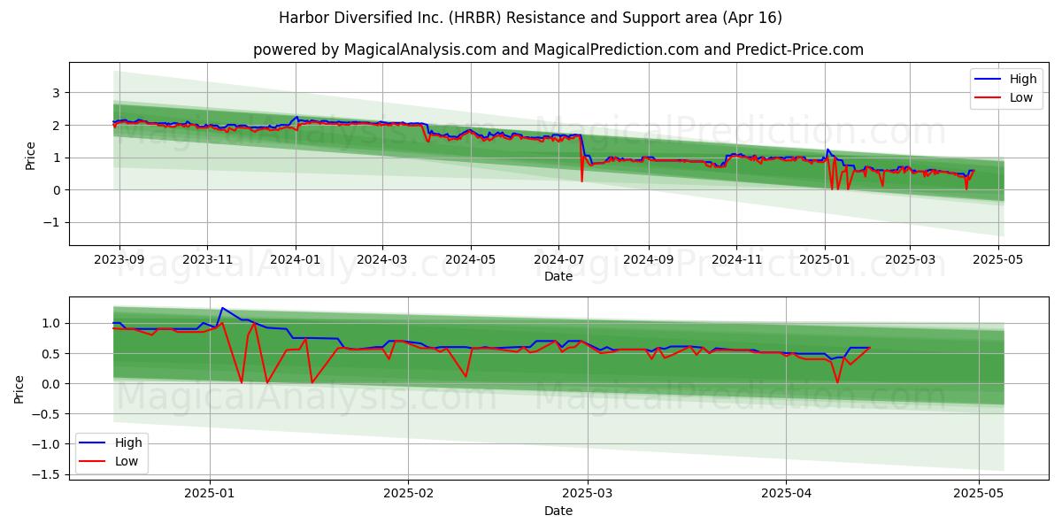The height and width of the screenshot is (531, 1062).
Task: Click the '−1.5' price tick on bottom chart
Action: pos(47,475)
